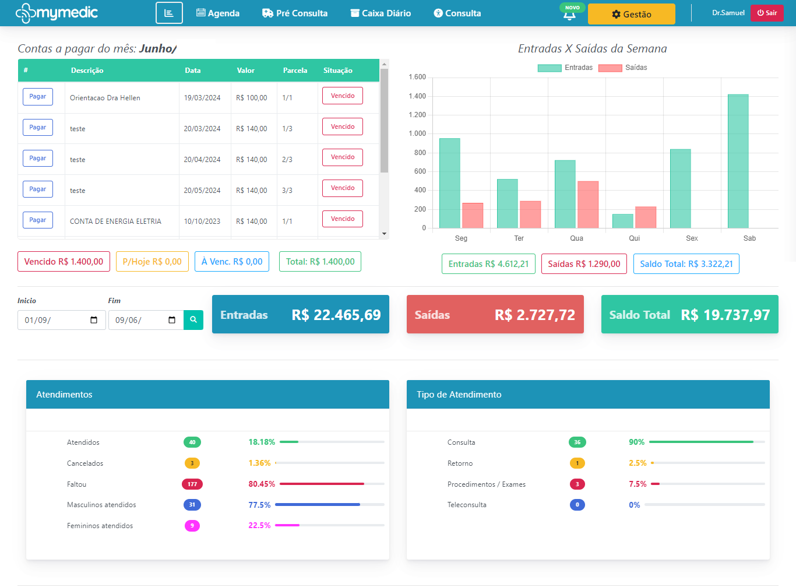Screen dimensions: 796x587
Task: Click the search magnifier icon button
Action: click(x=193, y=320)
